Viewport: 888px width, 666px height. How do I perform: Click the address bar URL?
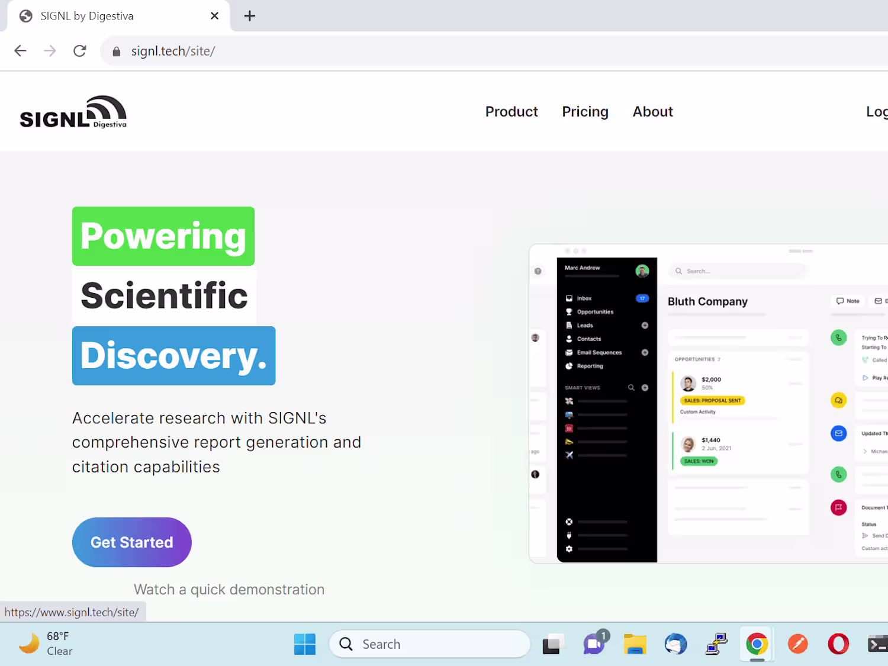tap(173, 52)
